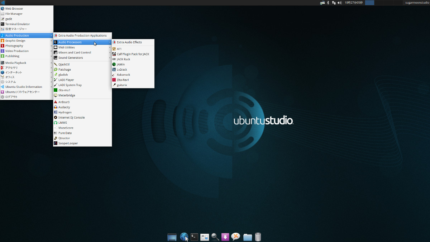Start Zita-Rev1 reverb
The width and height of the screenshot is (430, 242).
(x=133, y=80)
